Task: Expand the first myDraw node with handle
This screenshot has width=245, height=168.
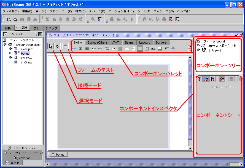Action: point(10,58)
